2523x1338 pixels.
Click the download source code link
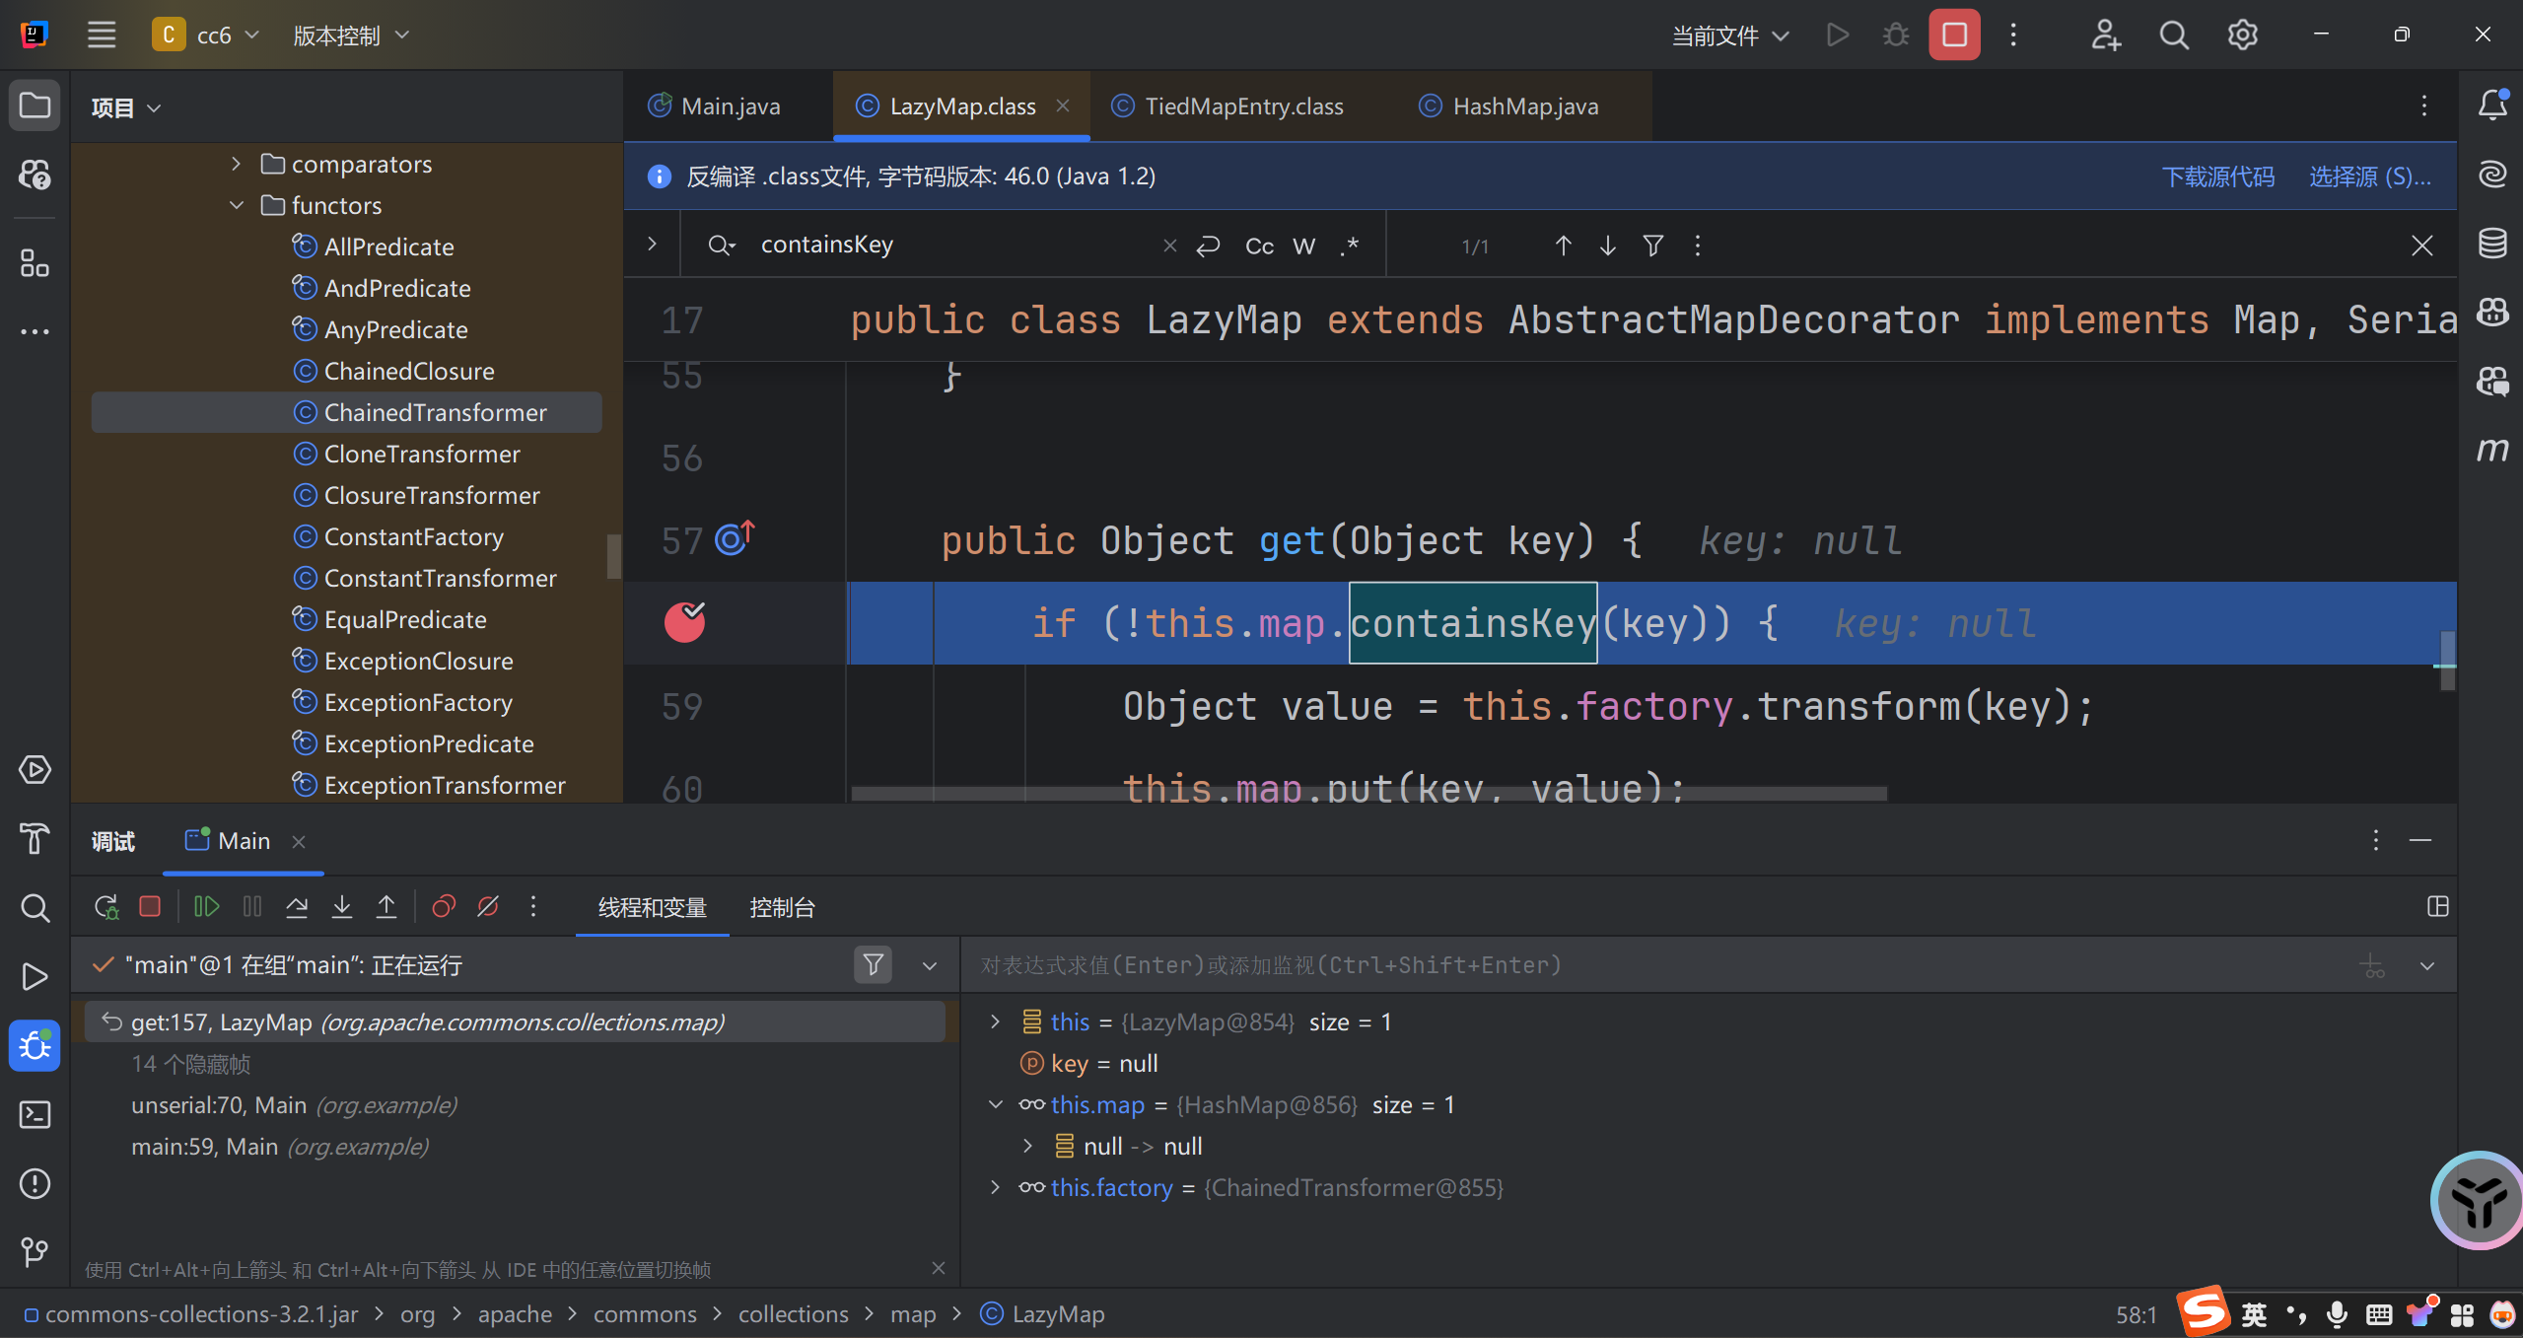(2217, 176)
